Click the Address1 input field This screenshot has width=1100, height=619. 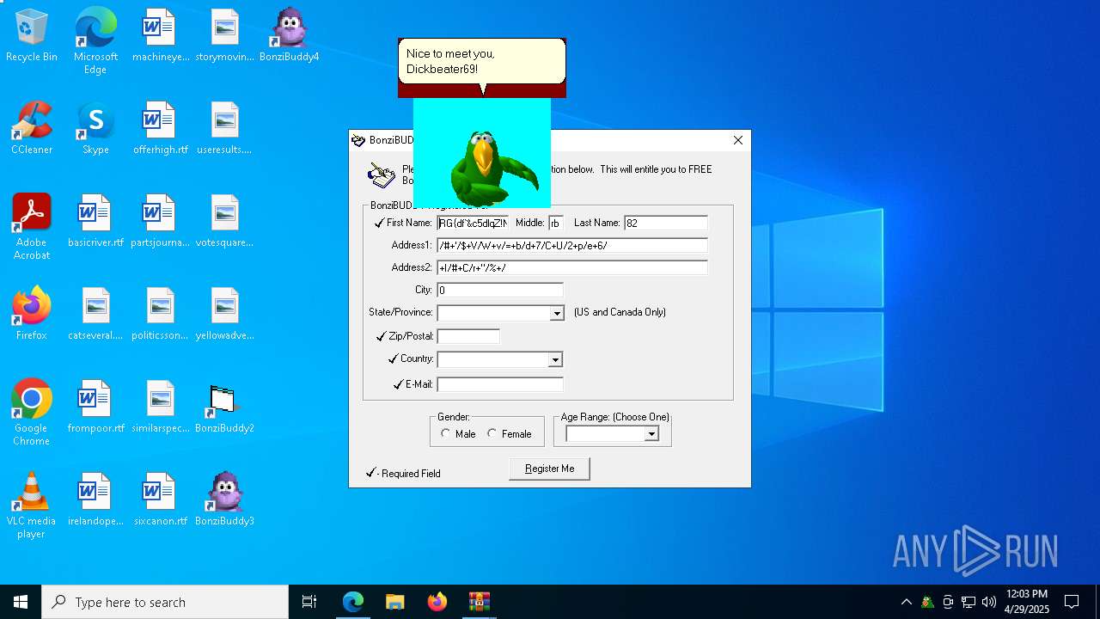point(572,245)
